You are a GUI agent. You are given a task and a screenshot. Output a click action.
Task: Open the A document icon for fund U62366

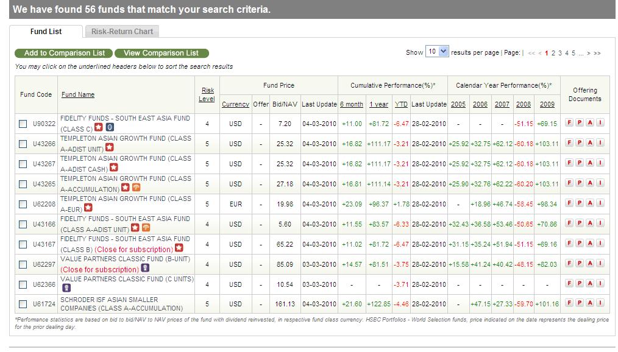(x=589, y=283)
